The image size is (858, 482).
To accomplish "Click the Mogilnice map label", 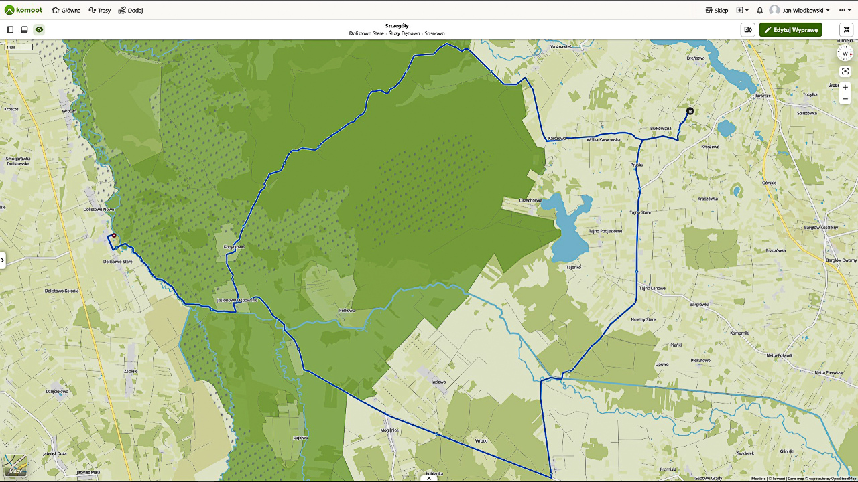I will pos(389,430).
